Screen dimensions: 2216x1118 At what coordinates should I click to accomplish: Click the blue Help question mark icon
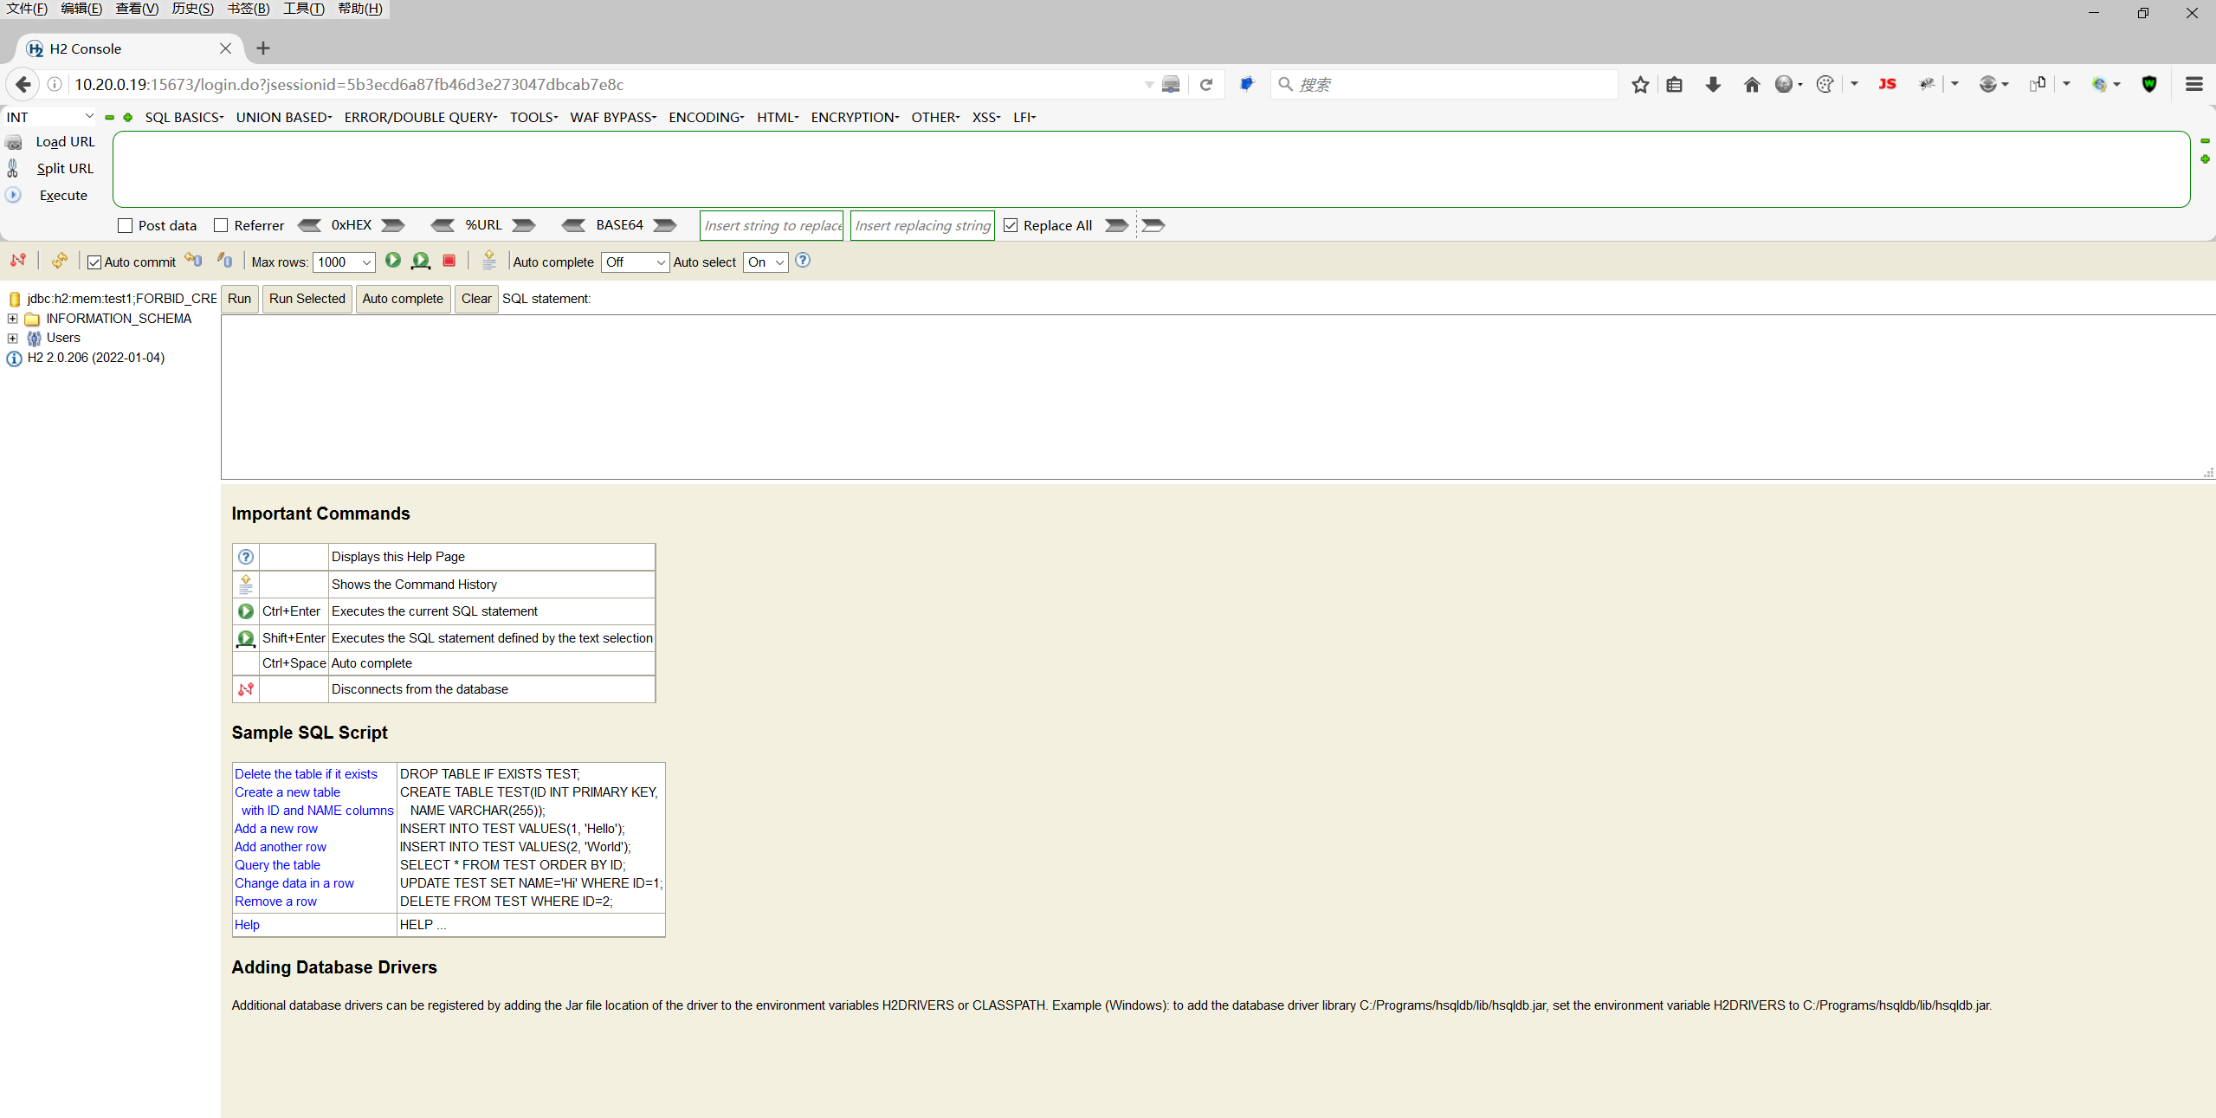click(803, 261)
